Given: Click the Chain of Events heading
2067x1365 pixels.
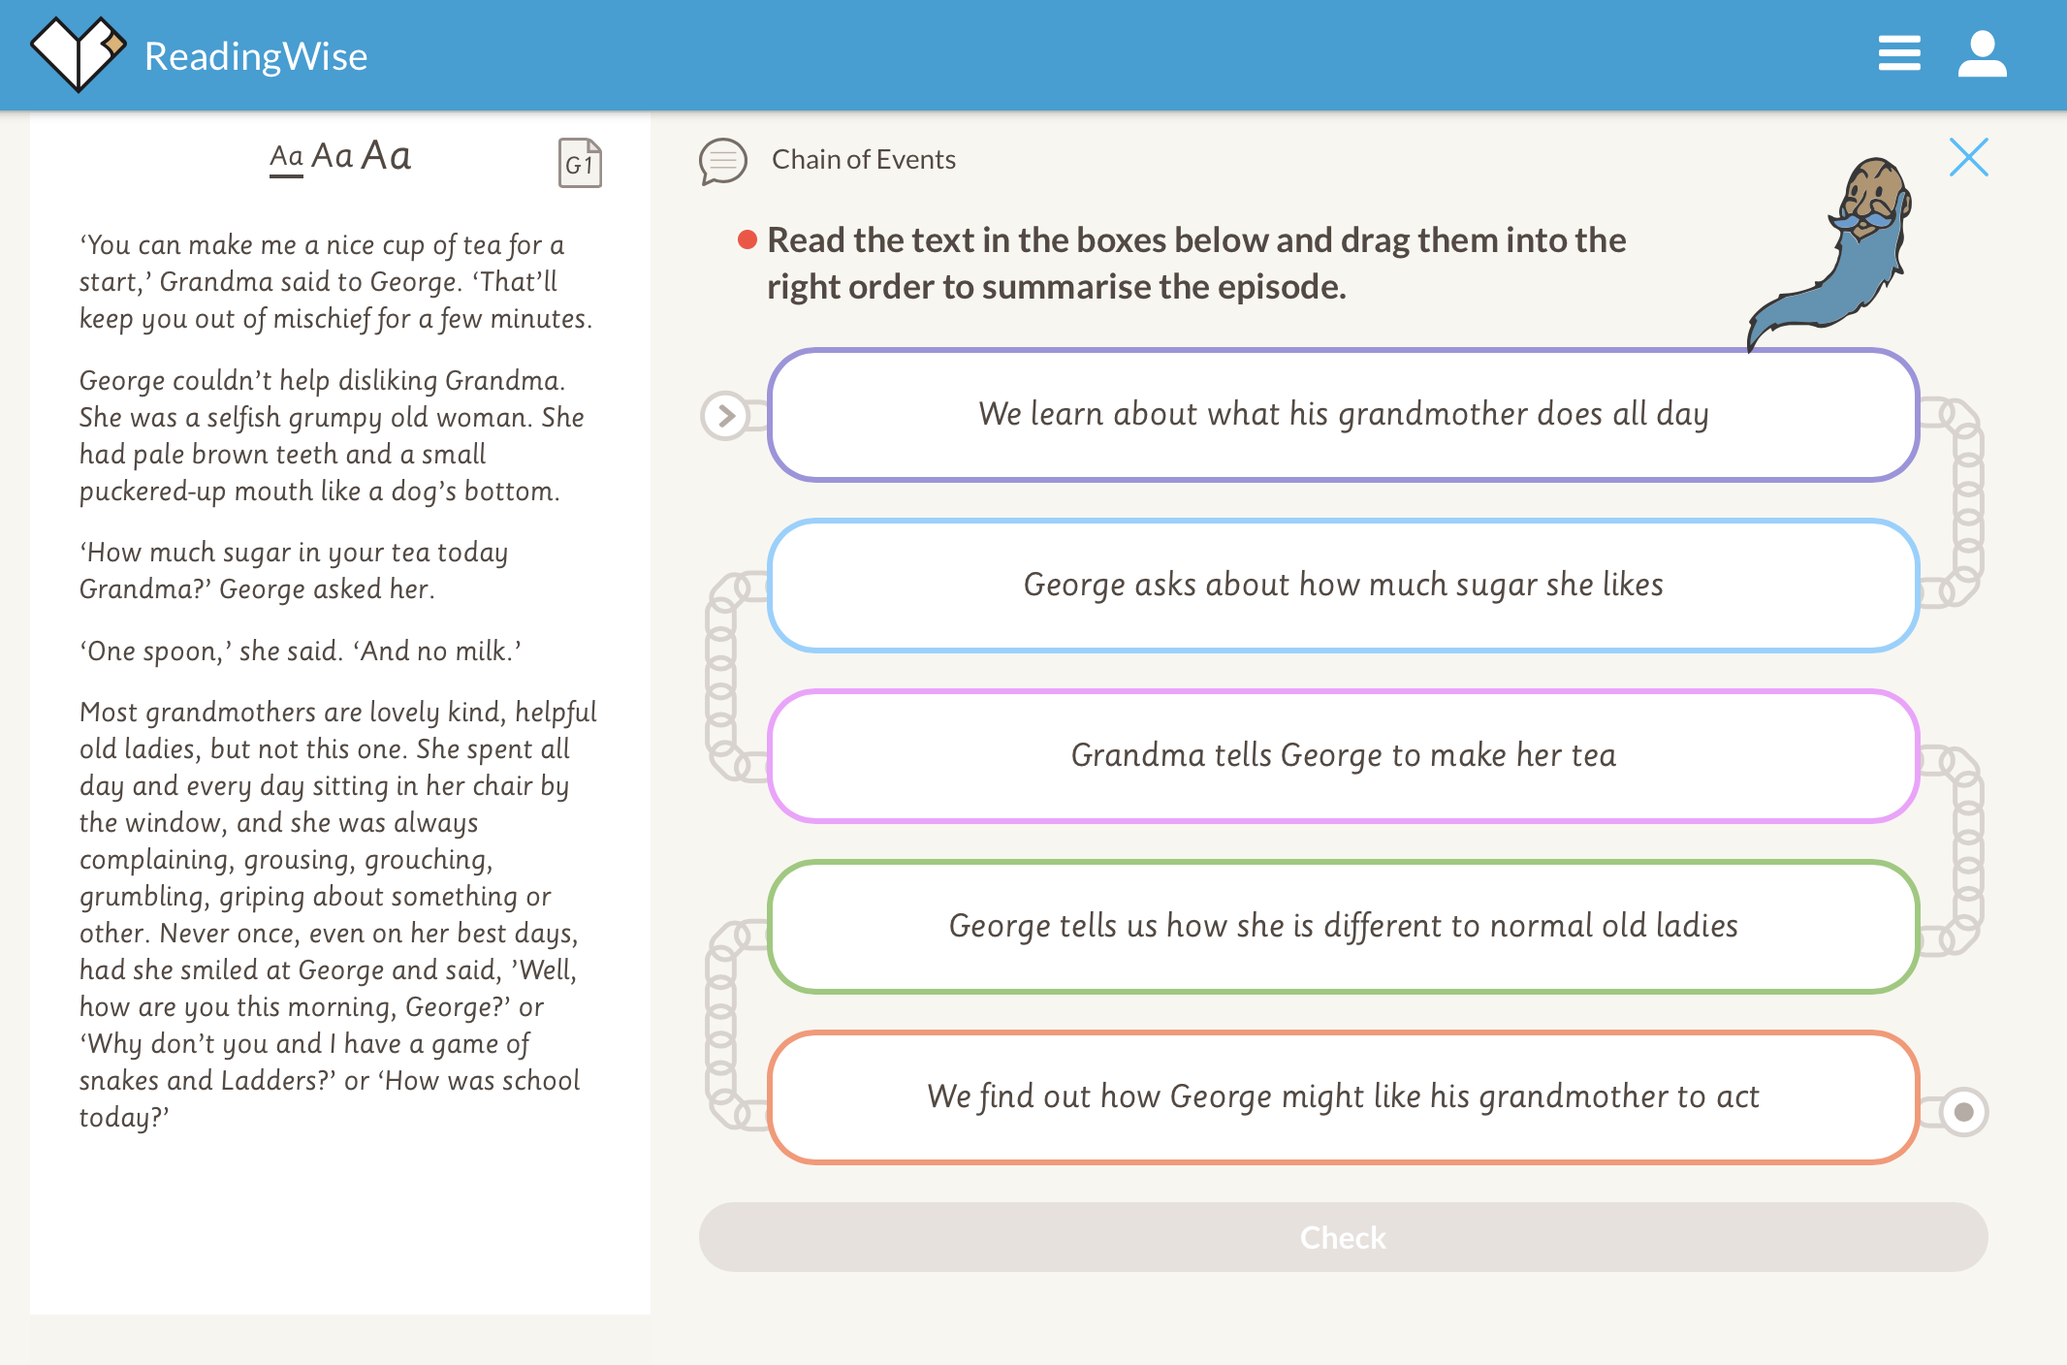Looking at the screenshot, I should pyautogui.click(x=863, y=159).
